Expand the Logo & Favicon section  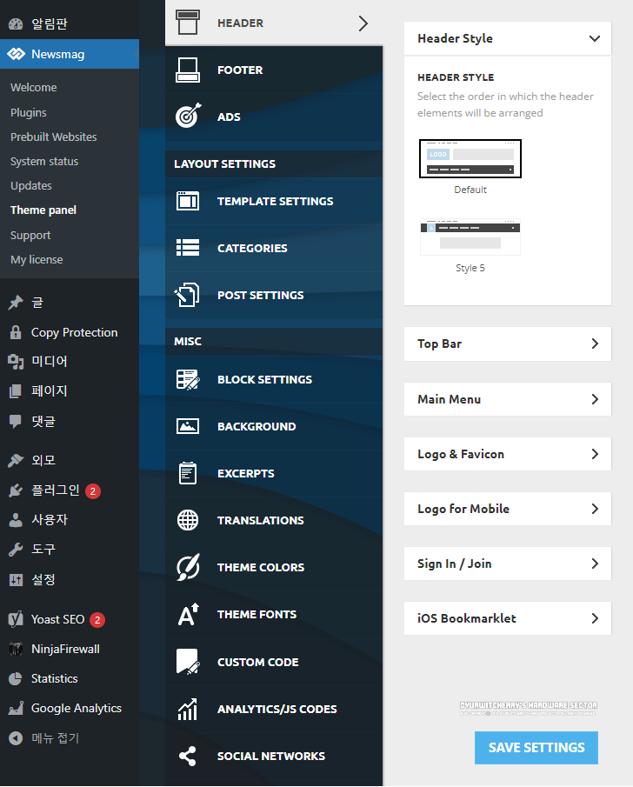508,454
